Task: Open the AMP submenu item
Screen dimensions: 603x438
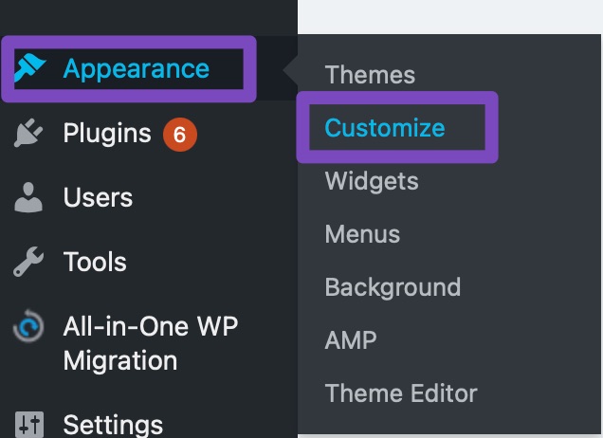Action: pos(350,340)
